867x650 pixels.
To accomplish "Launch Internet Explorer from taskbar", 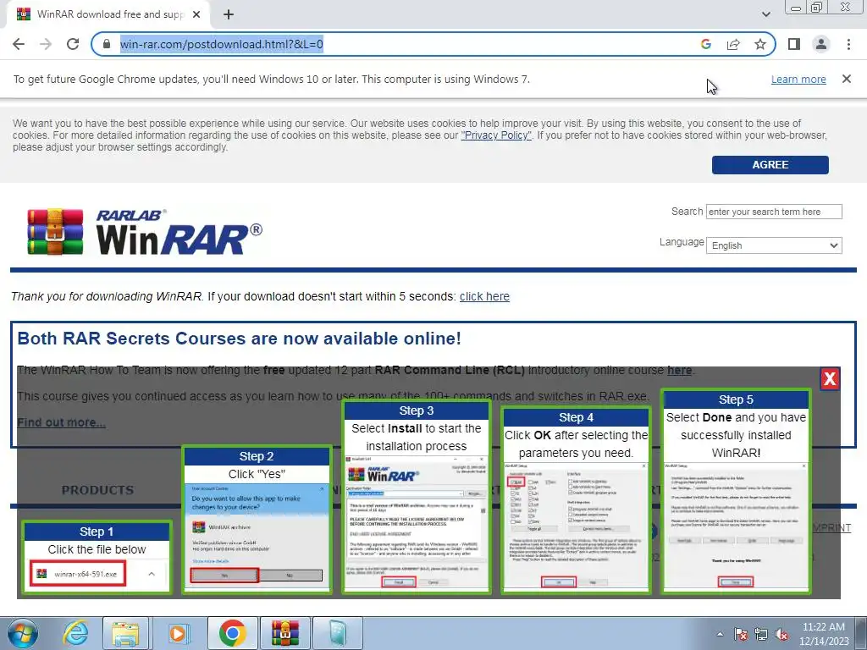I will [x=75, y=633].
